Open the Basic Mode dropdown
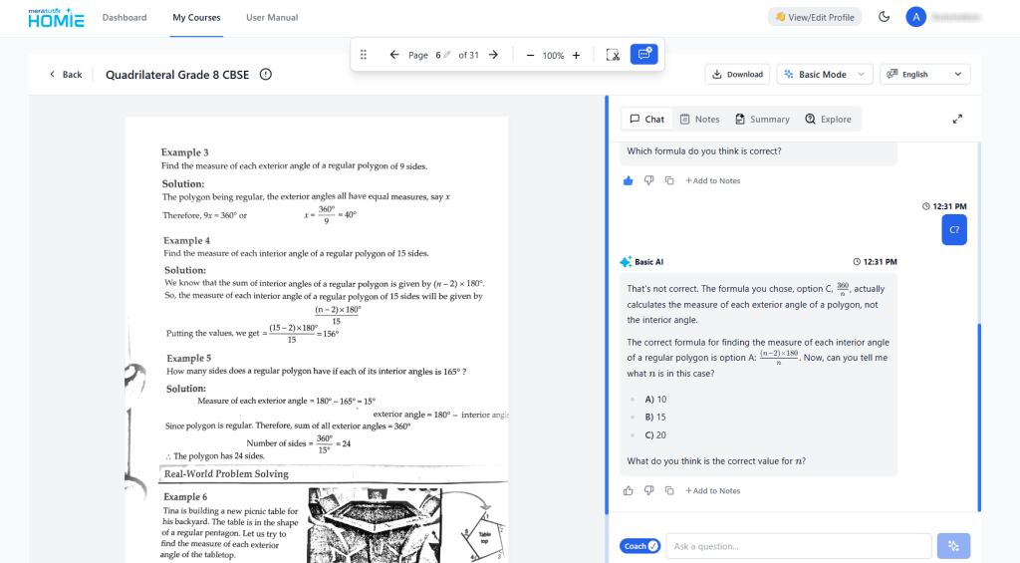This screenshot has width=1020, height=563. [825, 74]
